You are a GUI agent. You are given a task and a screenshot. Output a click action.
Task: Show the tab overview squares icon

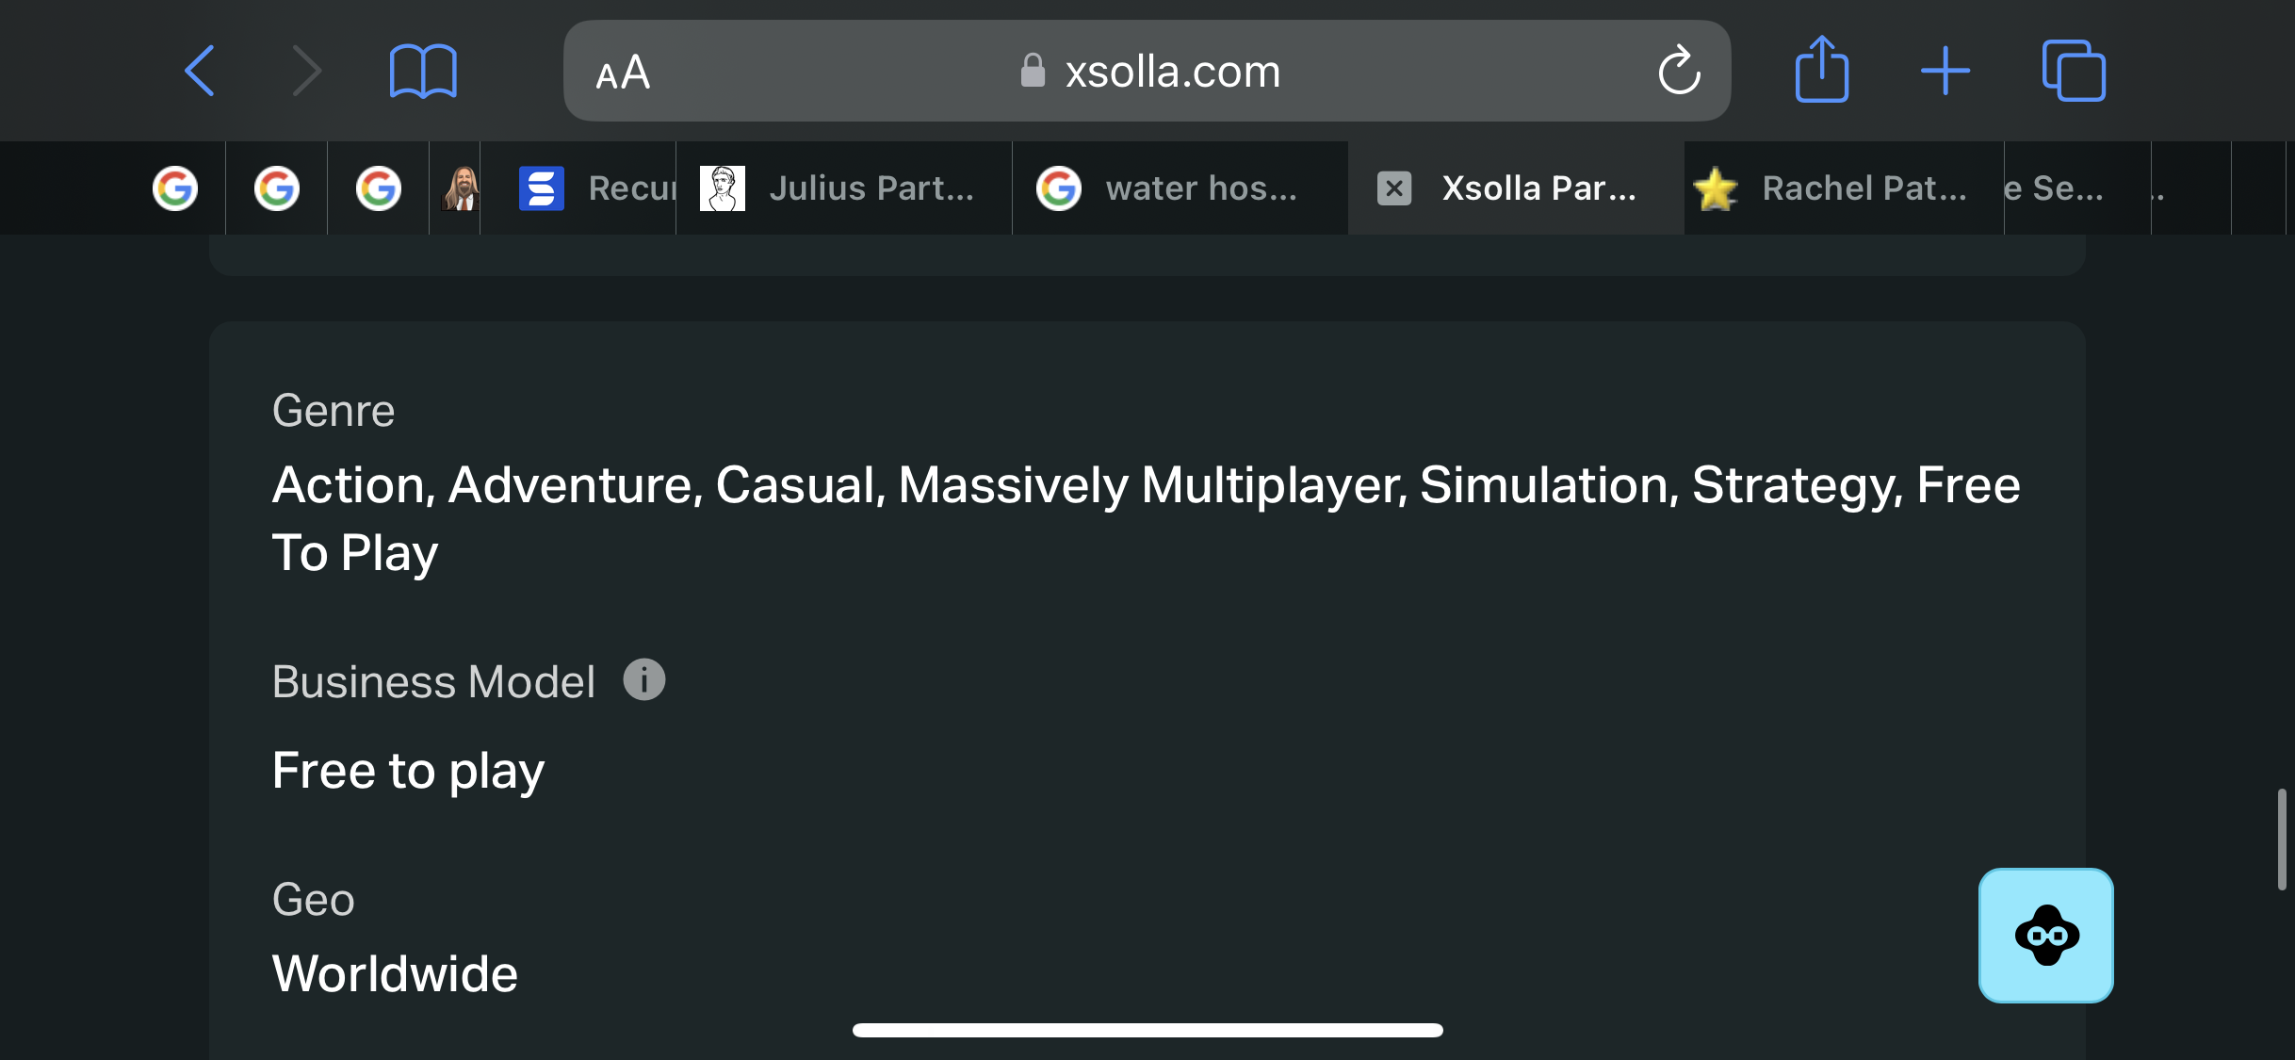[2074, 71]
